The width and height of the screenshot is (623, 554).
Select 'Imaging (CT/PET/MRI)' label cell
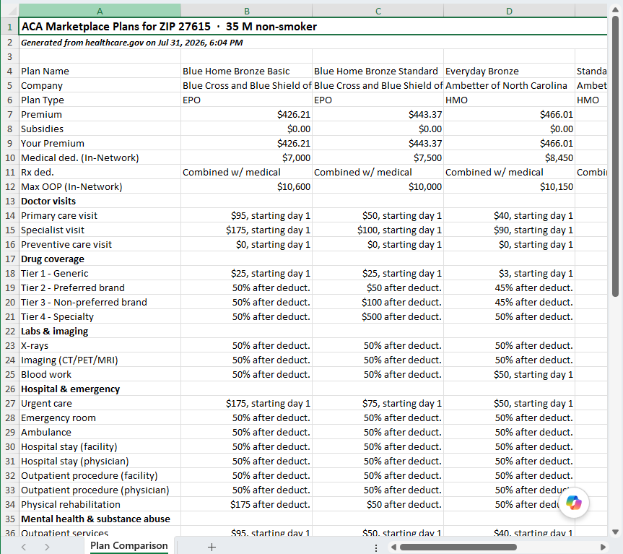click(100, 360)
